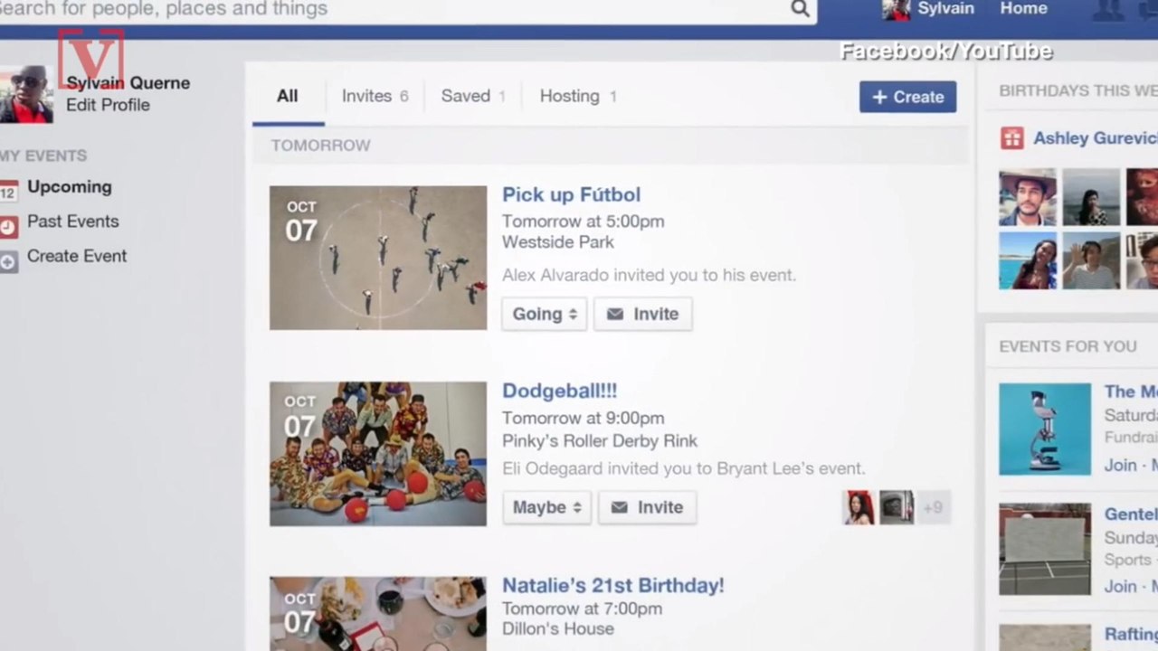Open Sylvain profile link in top bar
The height and width of the screenshot is (651, 1158).
(945, 9)
